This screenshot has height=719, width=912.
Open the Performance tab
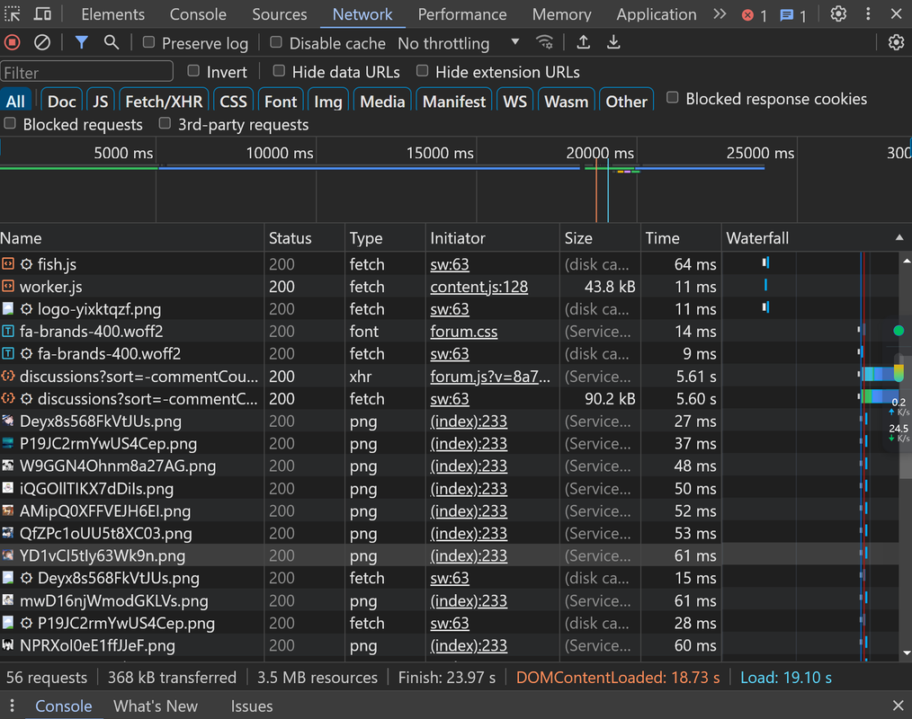[461, 14]
